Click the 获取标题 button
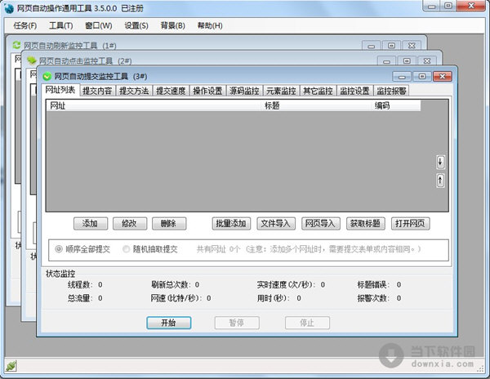The height and width of the screenshot is (379, 490). (366, 224)
